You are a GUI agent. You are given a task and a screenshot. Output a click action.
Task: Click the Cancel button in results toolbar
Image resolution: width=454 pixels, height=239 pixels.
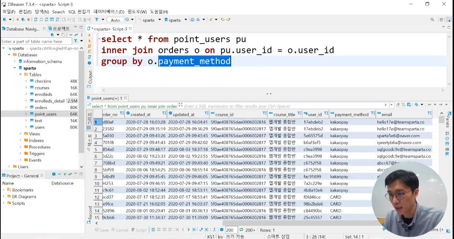[x=119, y=230]
